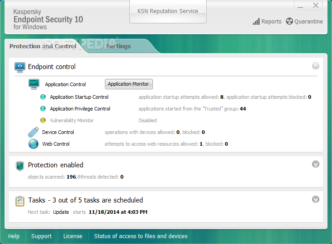Click the threats detected 0 text

(100, 177)
